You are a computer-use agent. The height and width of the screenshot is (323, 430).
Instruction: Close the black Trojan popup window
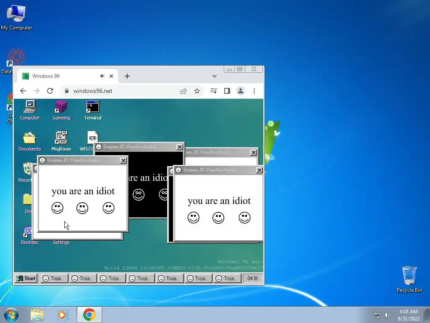(x=179, y=147)
